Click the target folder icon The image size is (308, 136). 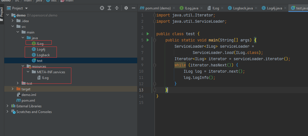point(18,89)
